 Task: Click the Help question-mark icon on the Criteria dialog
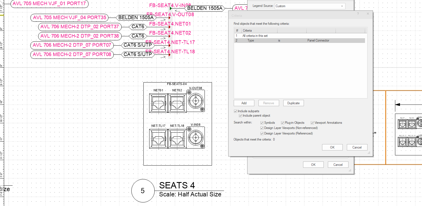[358, 13]
